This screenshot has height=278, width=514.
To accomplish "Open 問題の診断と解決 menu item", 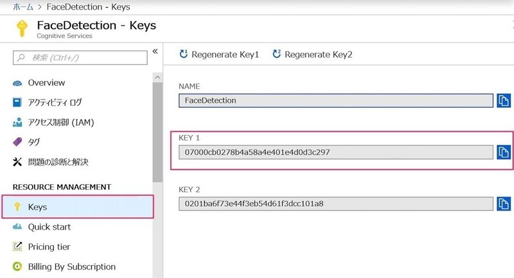I will click(58, 162).
